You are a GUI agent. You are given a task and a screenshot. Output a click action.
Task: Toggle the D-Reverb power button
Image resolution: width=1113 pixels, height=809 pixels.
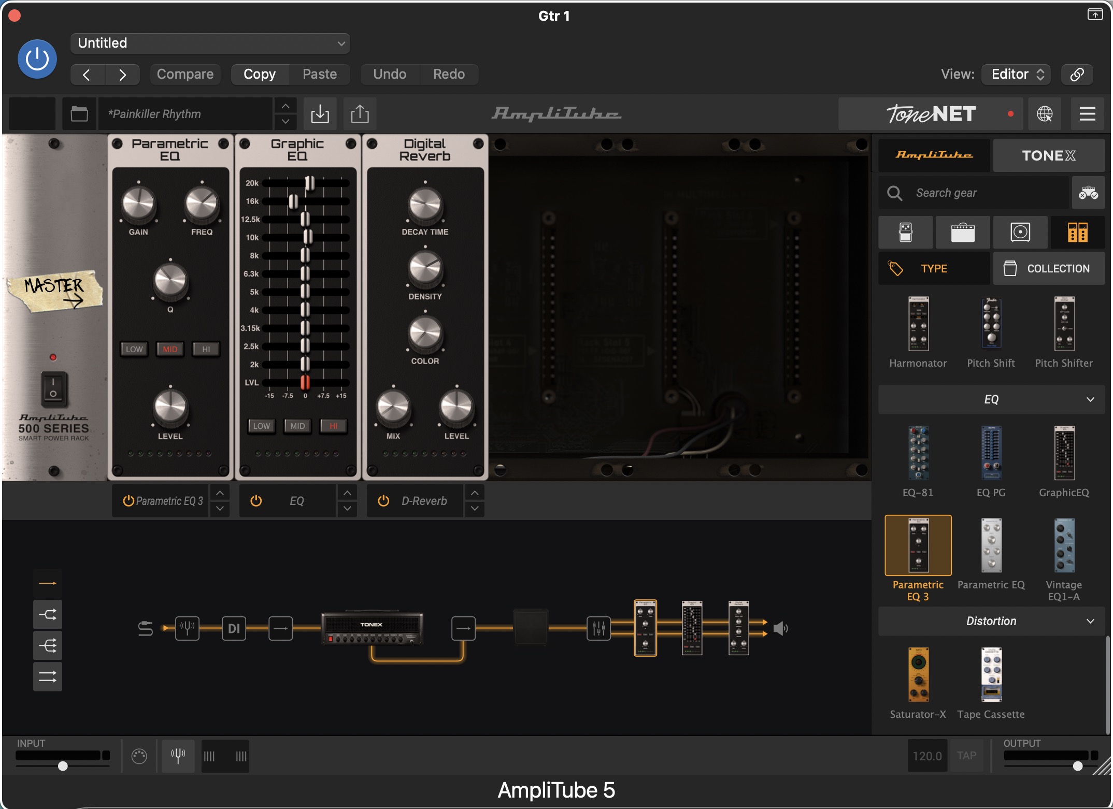383,501
